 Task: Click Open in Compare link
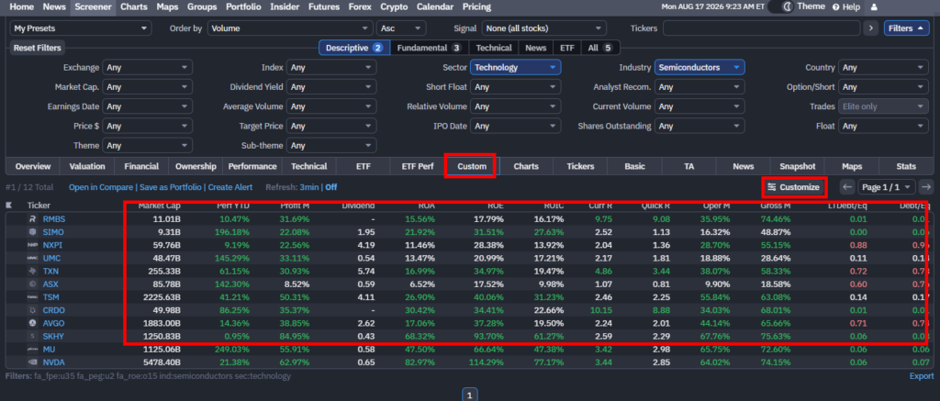[x=101, y=187]
